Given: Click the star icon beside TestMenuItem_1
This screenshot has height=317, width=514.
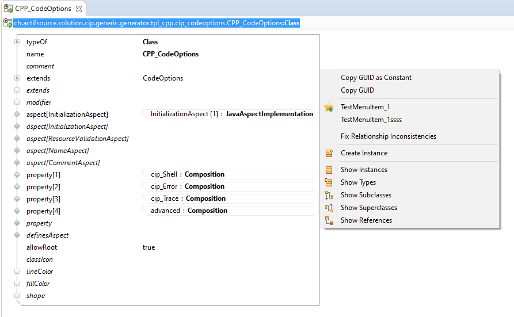Looking at the screenshot, I should pyautogui.click(x=329, y=107).
